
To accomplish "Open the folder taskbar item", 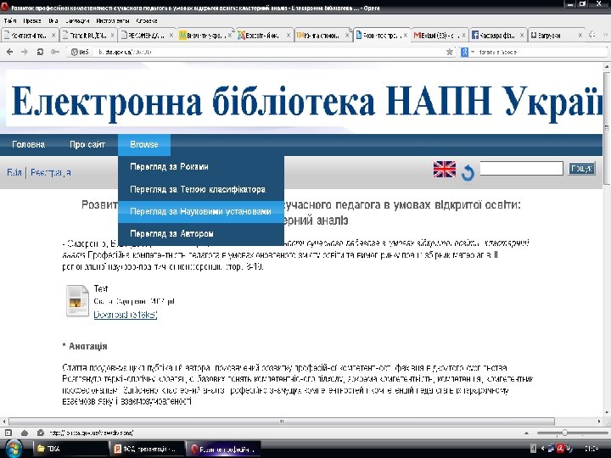I will [70, 449].
